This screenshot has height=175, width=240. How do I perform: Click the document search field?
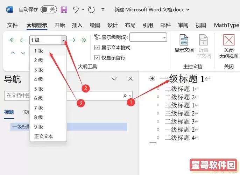point(68,96)
